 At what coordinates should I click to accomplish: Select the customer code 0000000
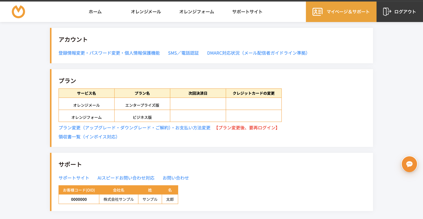[x=79, y=199]
